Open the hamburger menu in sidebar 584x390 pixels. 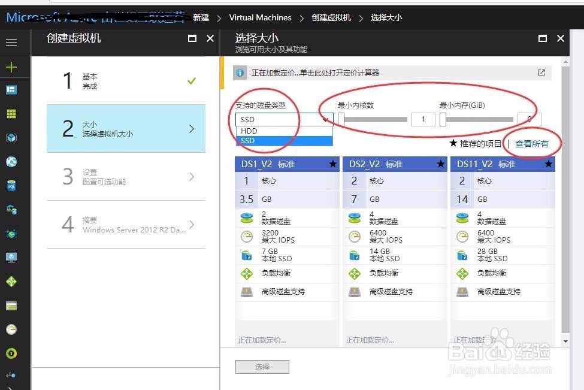point(11,42)
